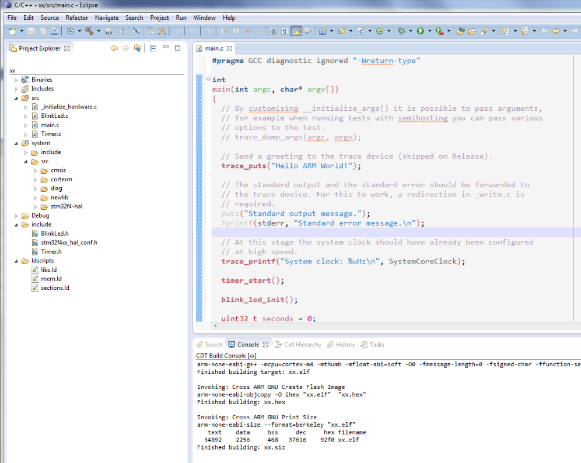Open the Project menu

pos(159,17)
